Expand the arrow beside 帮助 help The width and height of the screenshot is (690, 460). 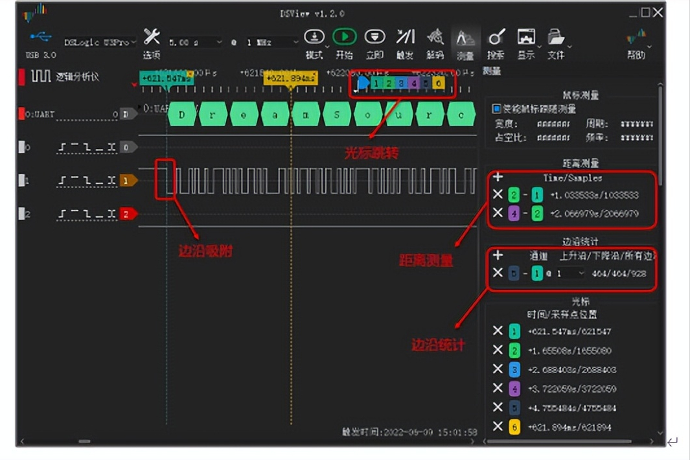click(649, 47)
